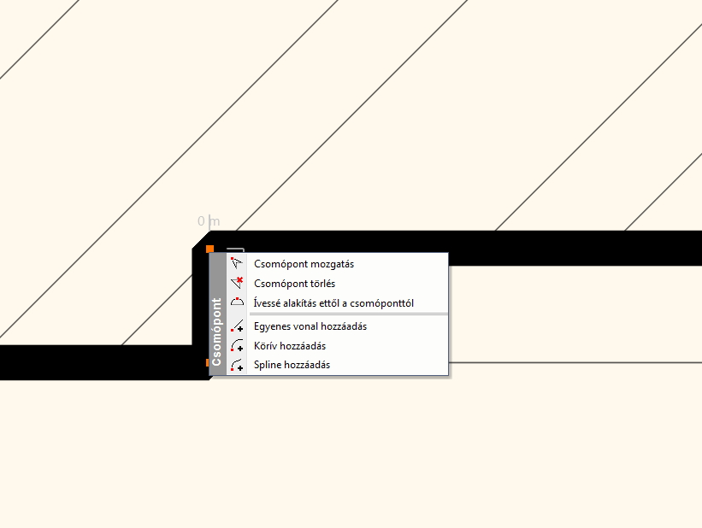
Task: Click the add spline icon
Action: (x=238, y=365)
